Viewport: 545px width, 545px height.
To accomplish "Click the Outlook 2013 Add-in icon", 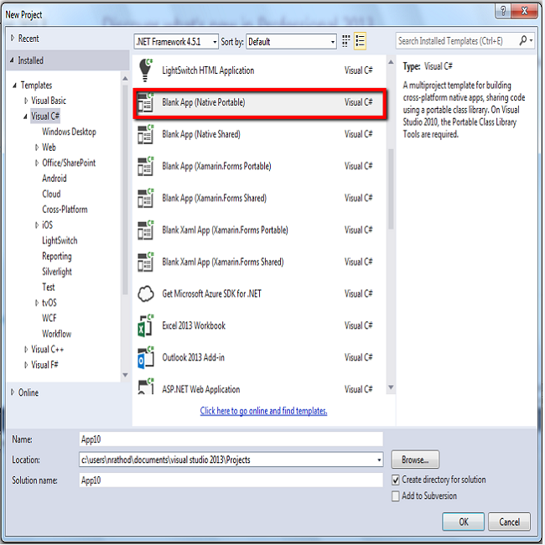I will tap(145, 358).
